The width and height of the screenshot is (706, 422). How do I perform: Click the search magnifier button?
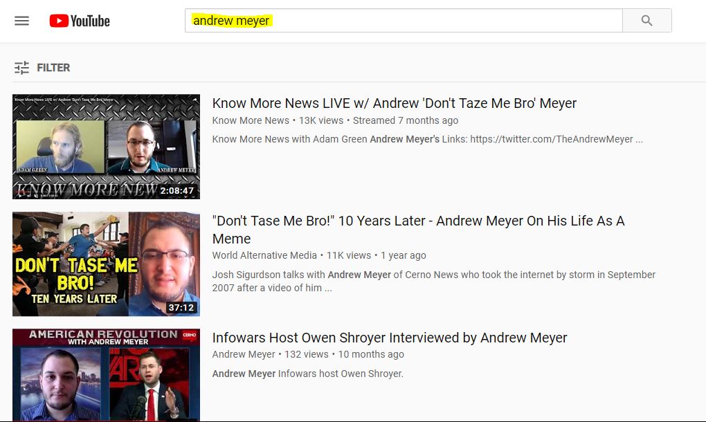tap(647, 20)
